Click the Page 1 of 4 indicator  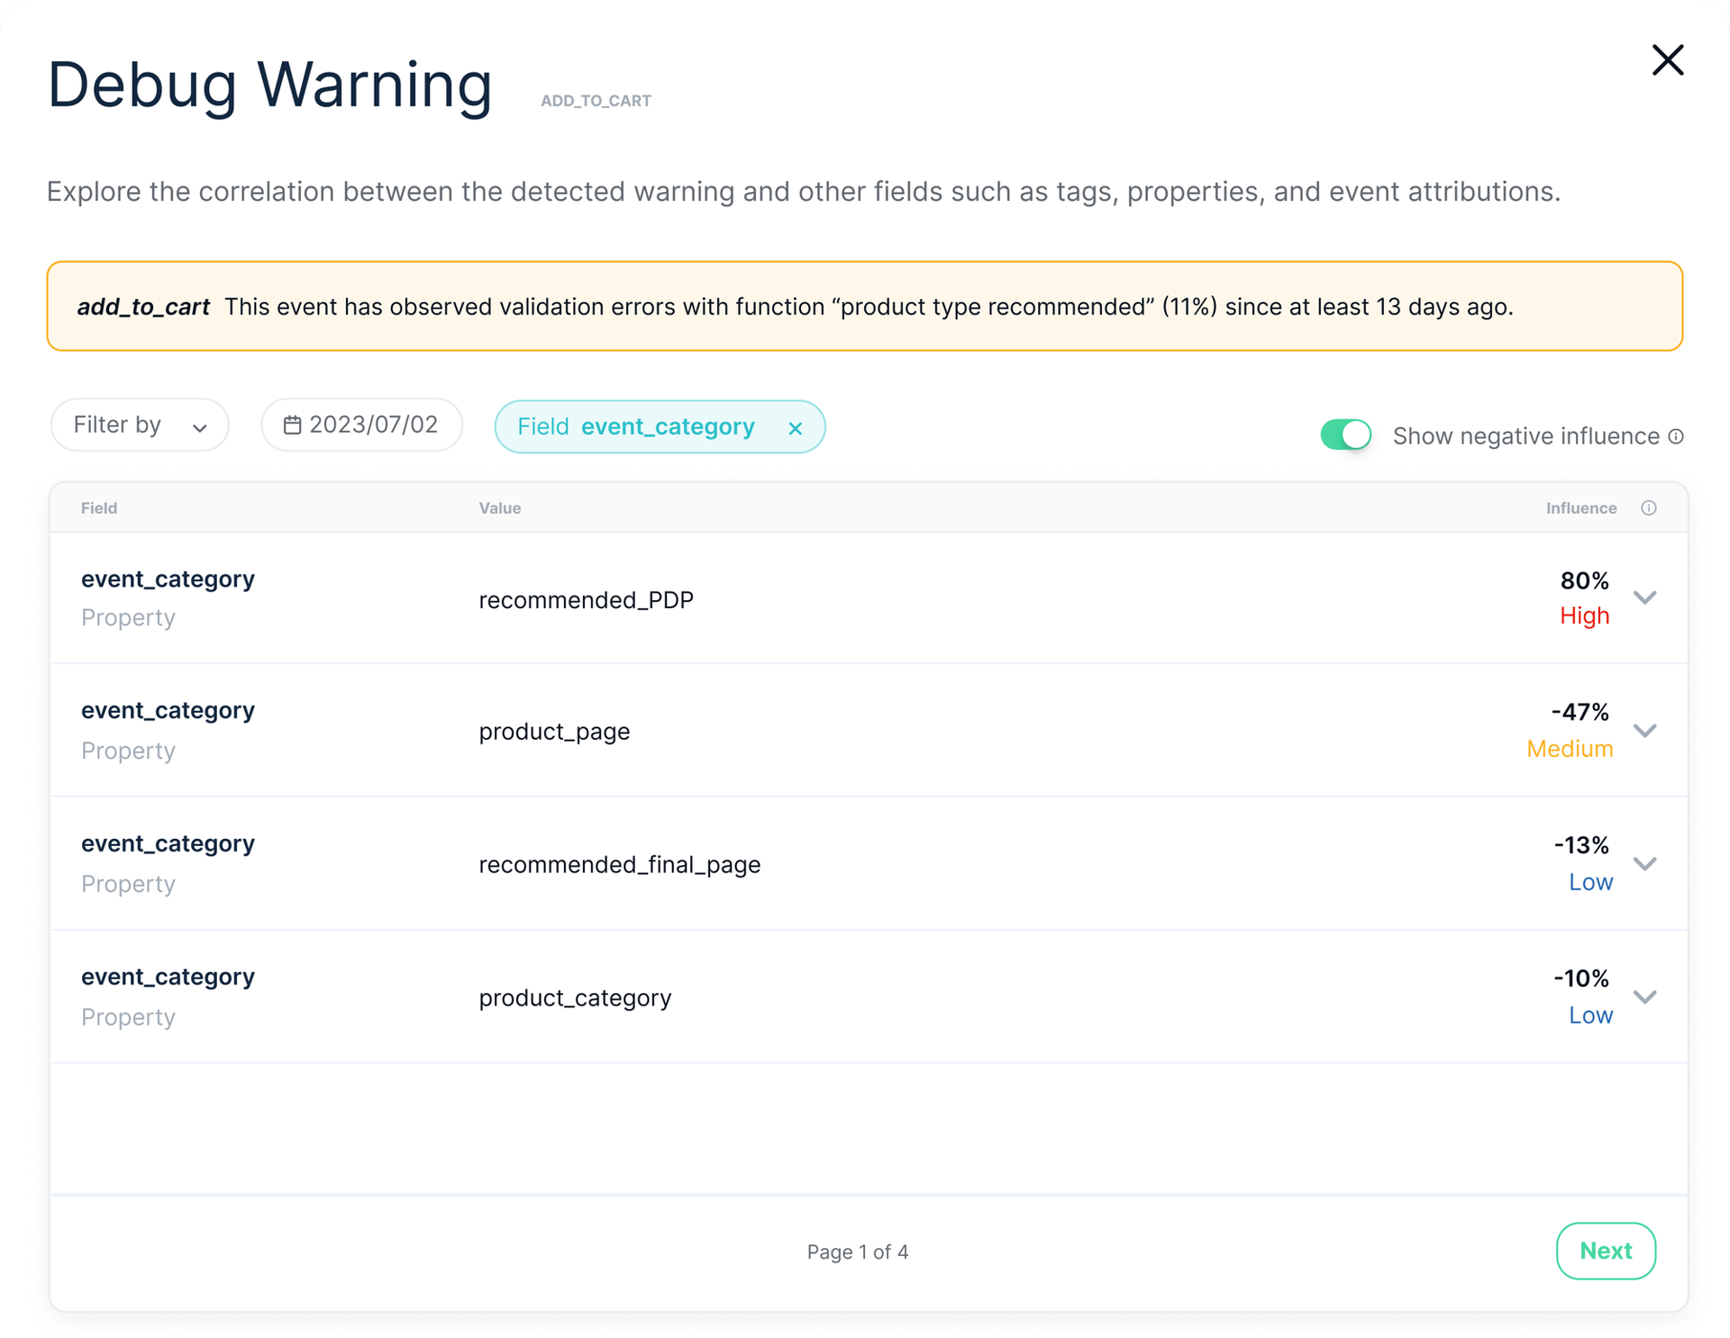pos(857,1252)
